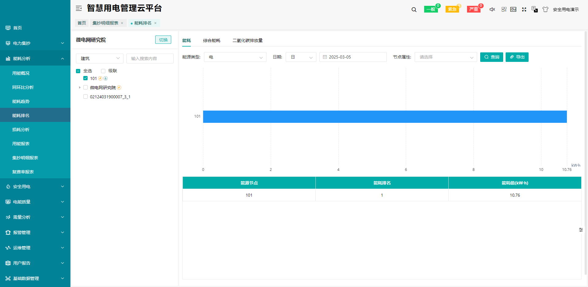Screen dimensions: 588x287
Task: Open 损耗分析 in the sidebar
Action: (x=35, y=130)
